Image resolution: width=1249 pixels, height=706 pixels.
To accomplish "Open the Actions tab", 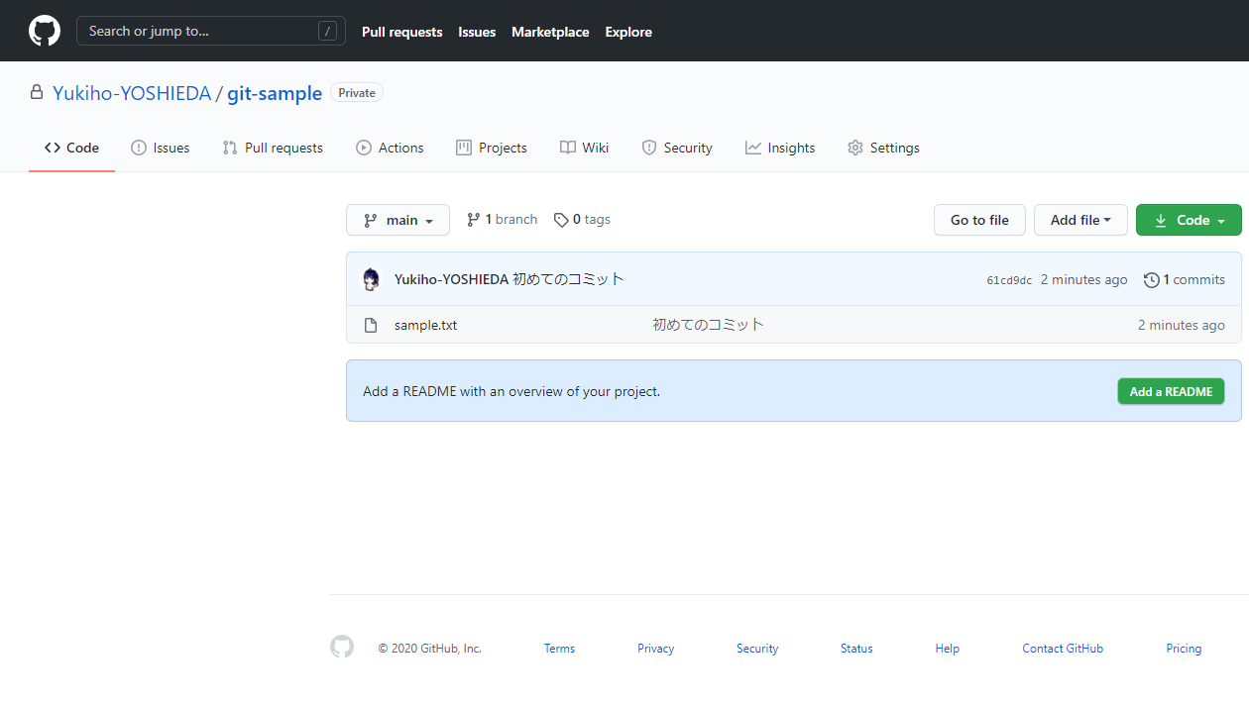I will pyautogui.click(x=390, y=148).
